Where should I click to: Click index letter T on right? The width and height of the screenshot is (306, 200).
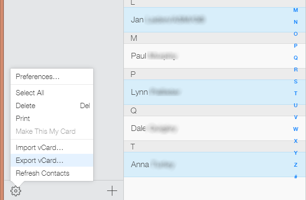[x=295, y=93]
